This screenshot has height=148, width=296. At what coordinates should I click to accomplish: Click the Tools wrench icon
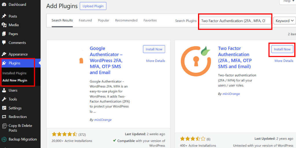point(4,99)
